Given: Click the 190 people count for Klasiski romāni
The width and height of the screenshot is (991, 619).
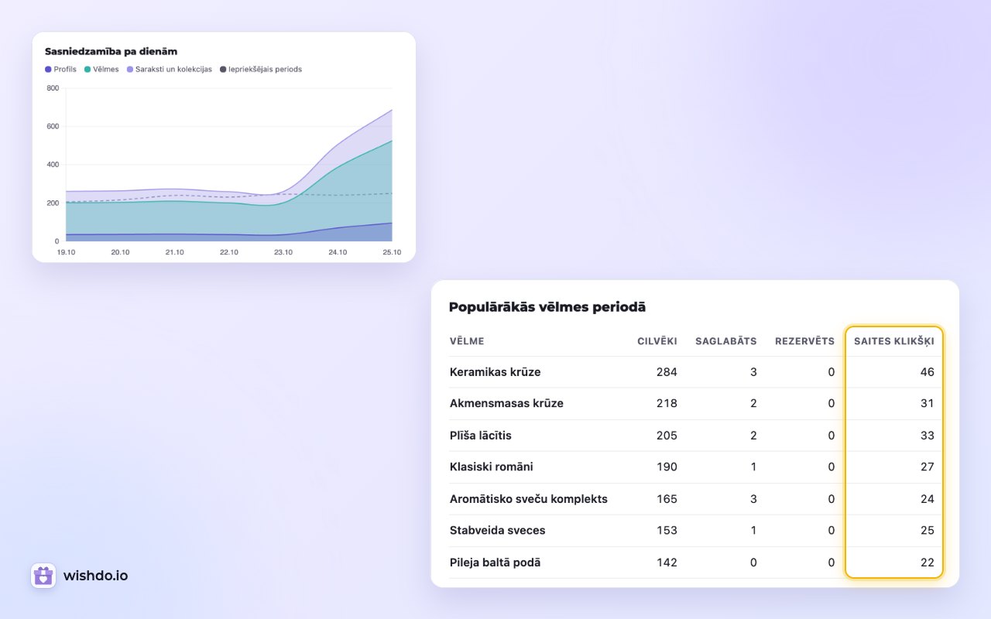Looking at the screenshot, I should pos(667,467).
